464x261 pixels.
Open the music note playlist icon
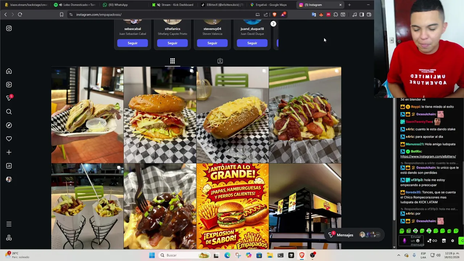coord(355,14)
